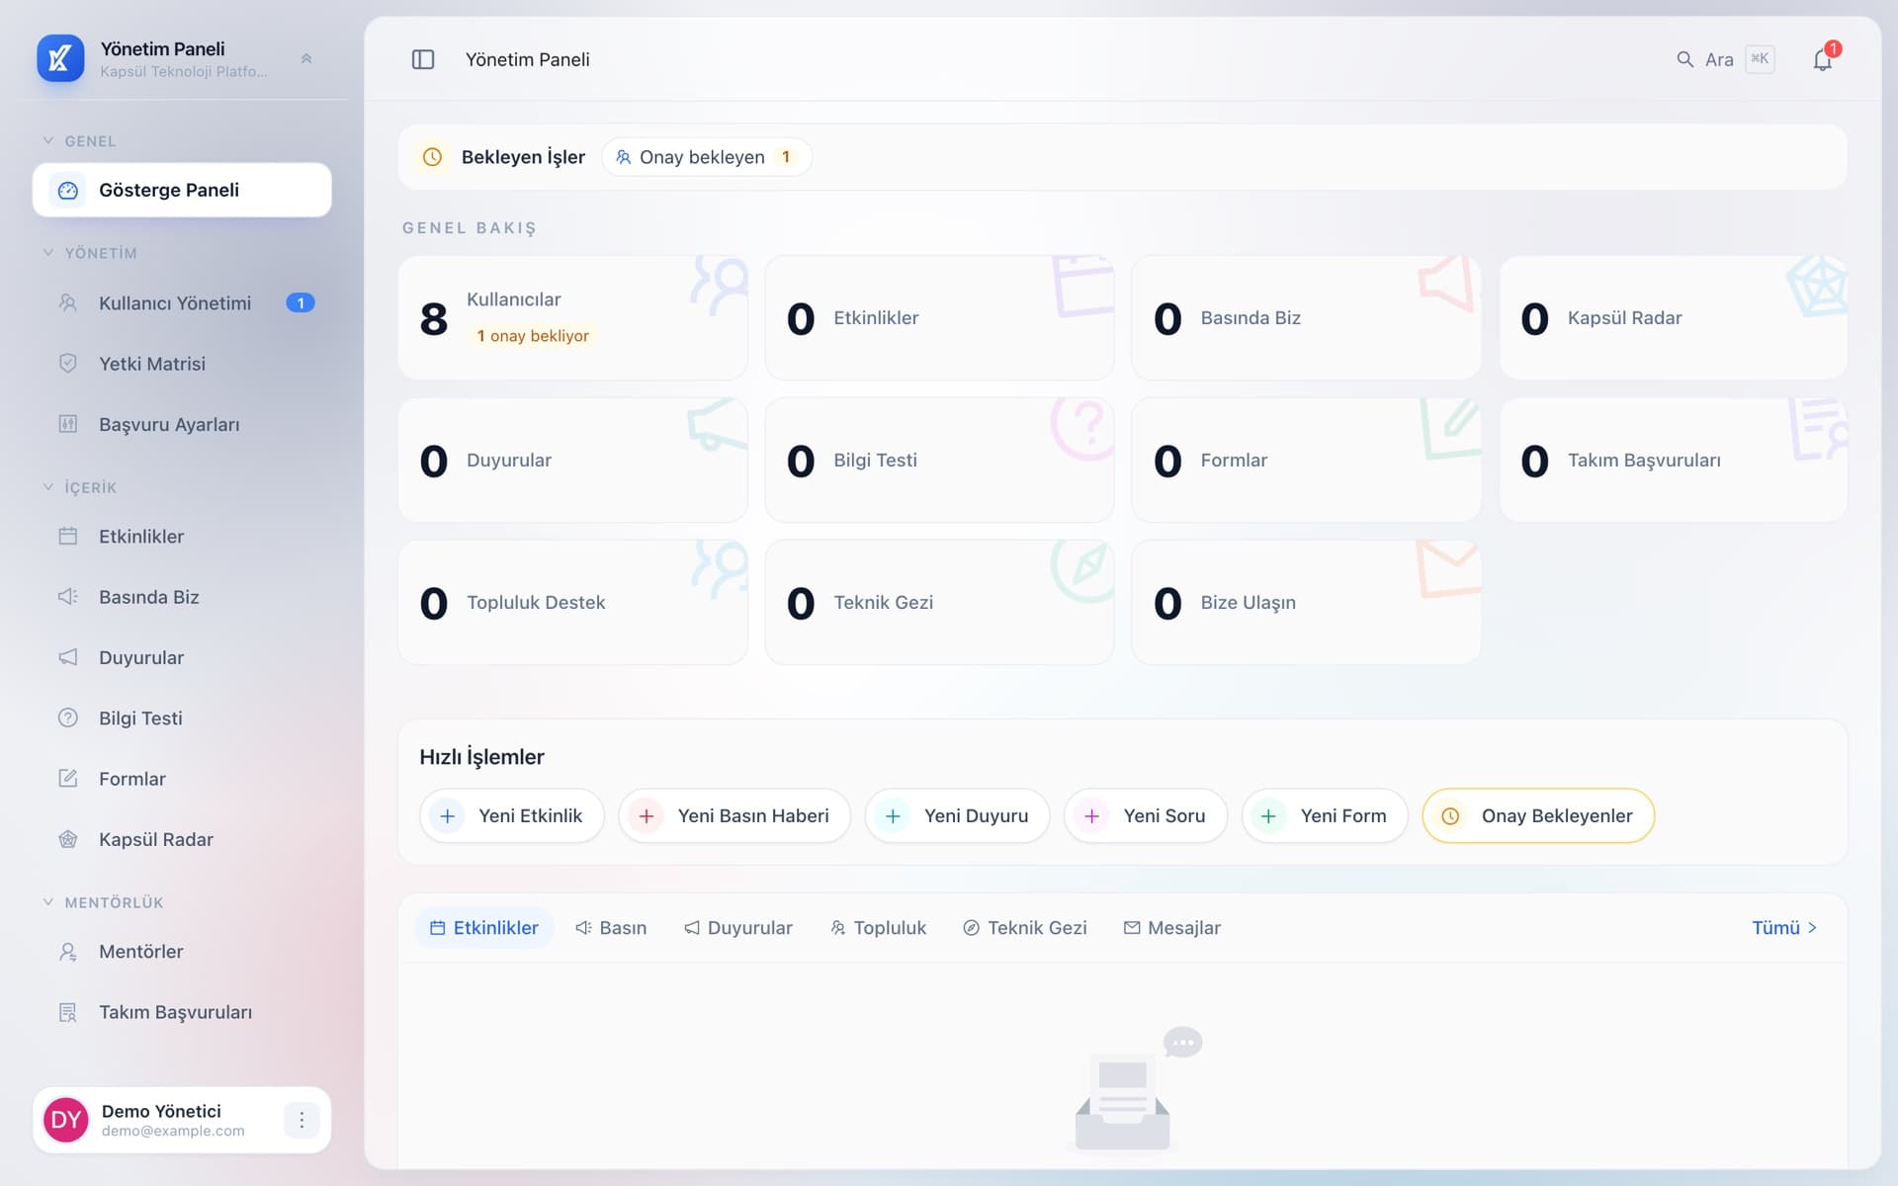Viewport: 1898px width, 1186px height.
Task: Collapse the GENEL sidebar section
Action: click(x=79, y=141)
